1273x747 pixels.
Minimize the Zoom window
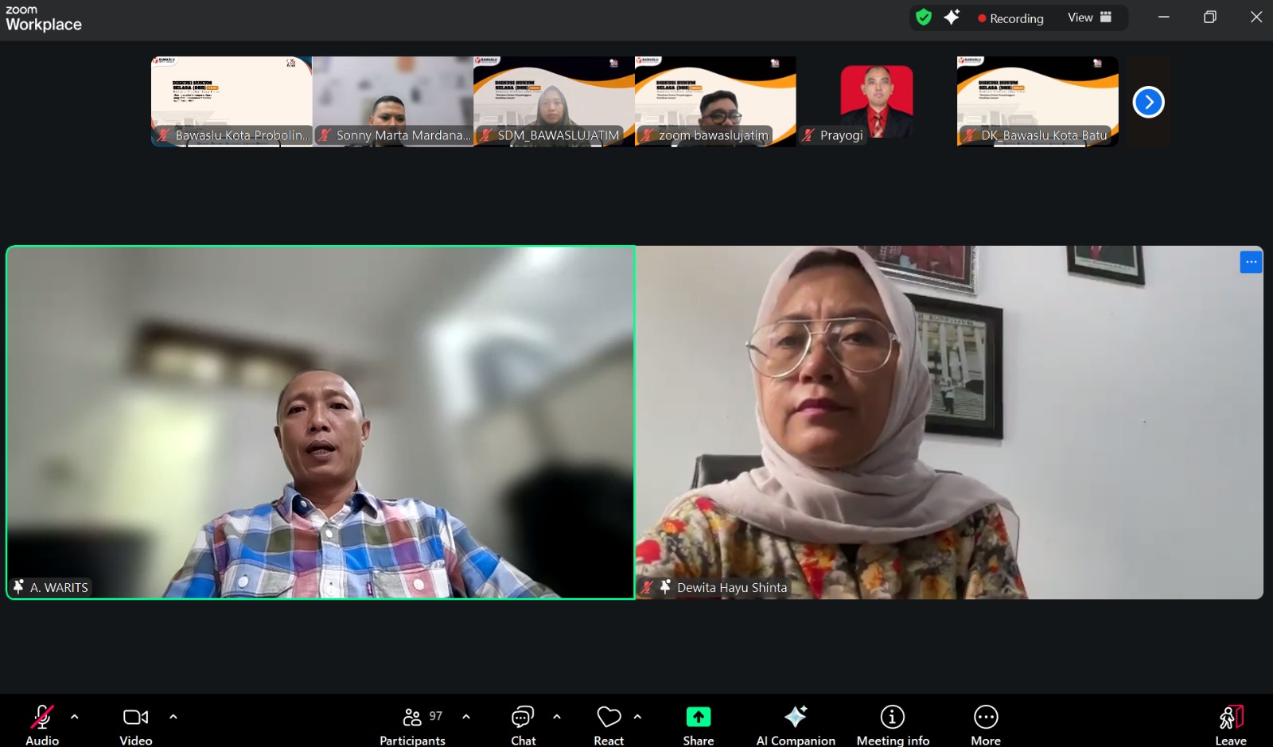1164,17
